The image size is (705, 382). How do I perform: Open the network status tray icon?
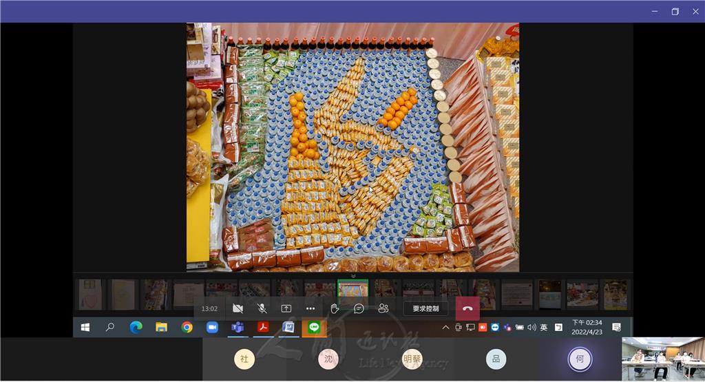point(470,328)
